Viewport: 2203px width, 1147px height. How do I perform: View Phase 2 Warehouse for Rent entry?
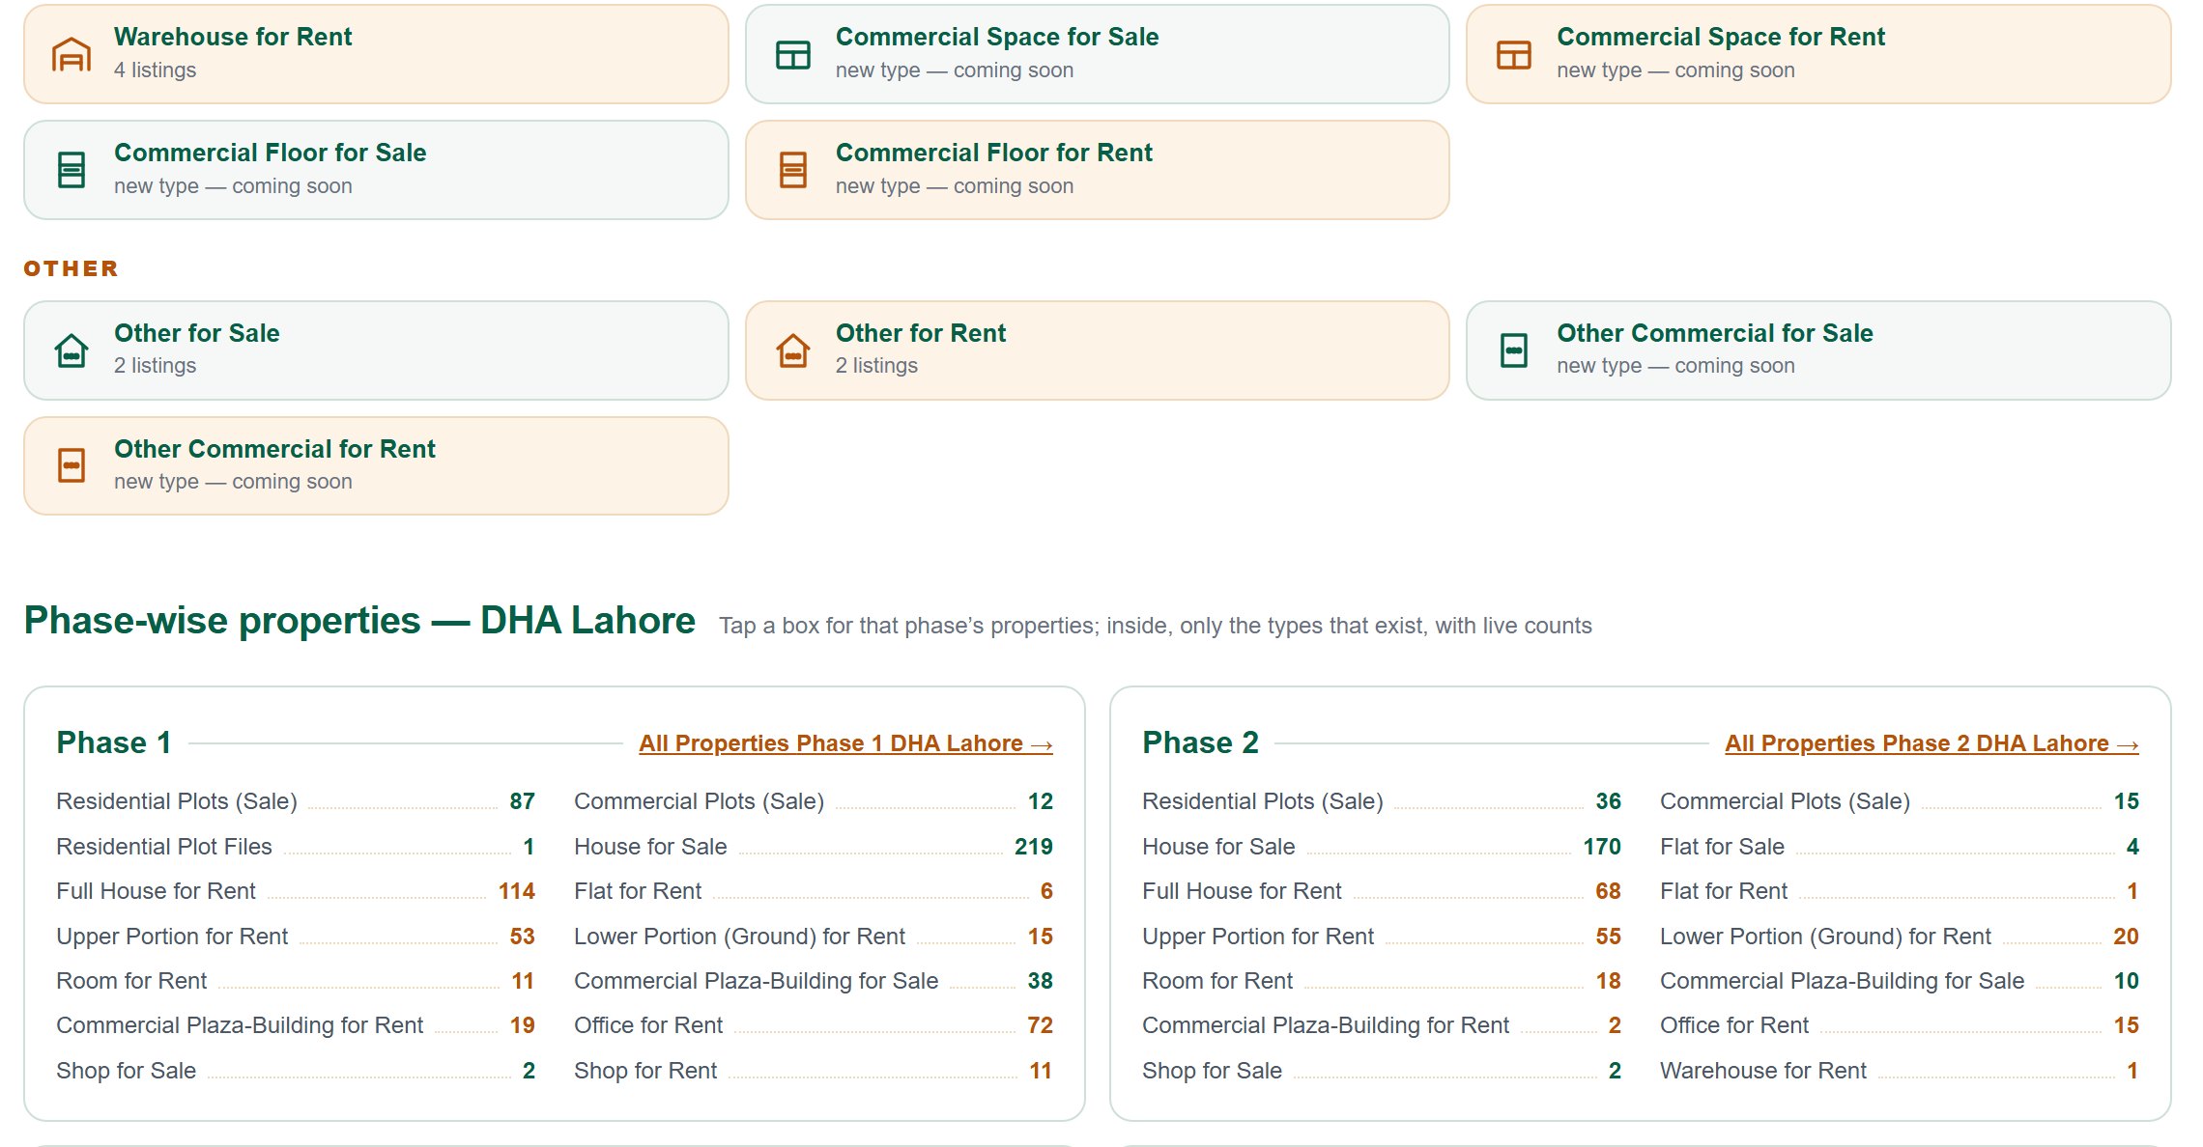(1900, 1071)
